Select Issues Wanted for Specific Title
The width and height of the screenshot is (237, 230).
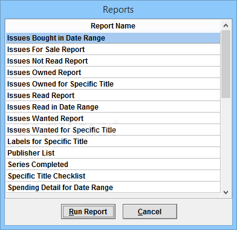[113, 130]
